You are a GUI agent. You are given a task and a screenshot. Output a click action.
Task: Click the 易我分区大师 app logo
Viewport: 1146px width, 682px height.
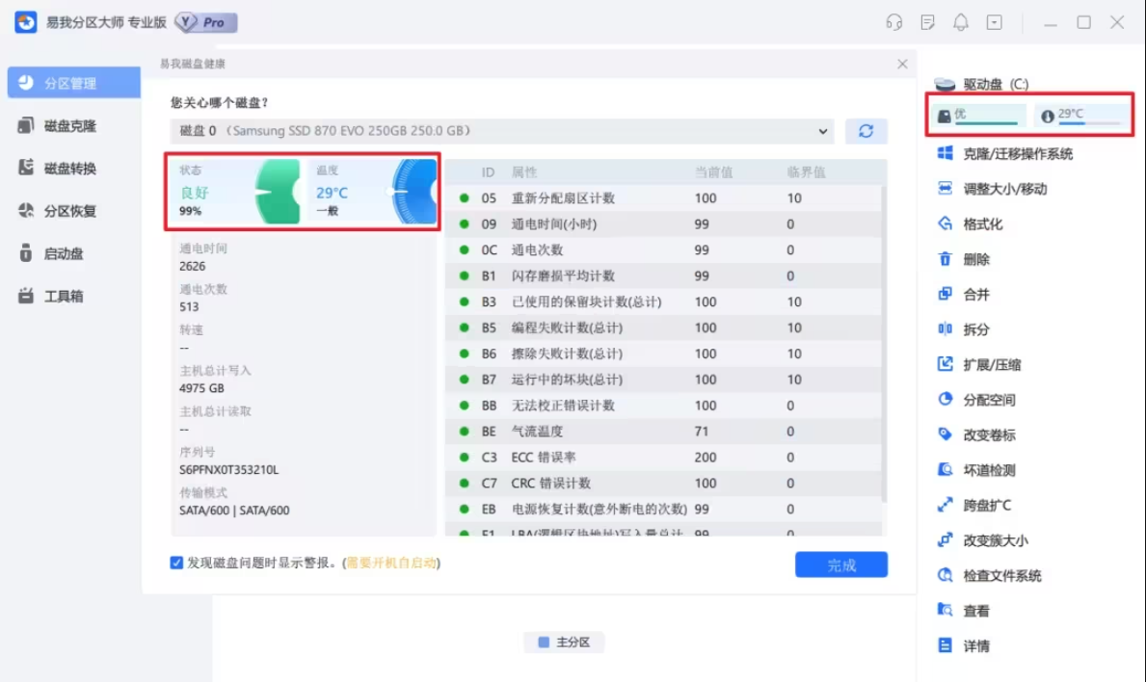point(26,22)
